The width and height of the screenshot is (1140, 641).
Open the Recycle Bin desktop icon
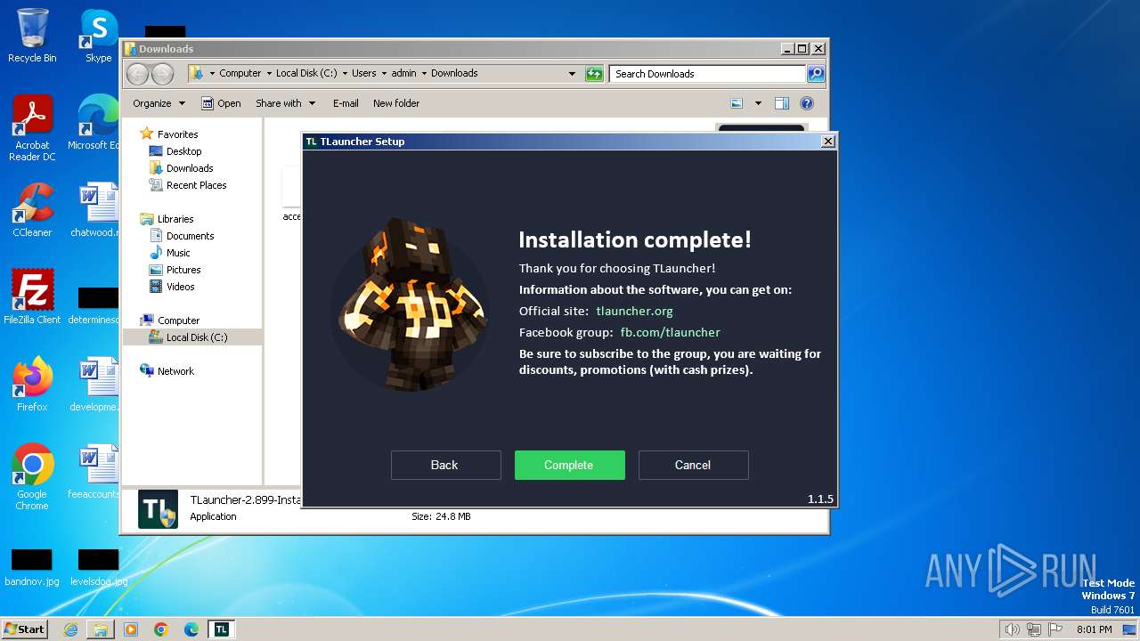tap(32, 36)
